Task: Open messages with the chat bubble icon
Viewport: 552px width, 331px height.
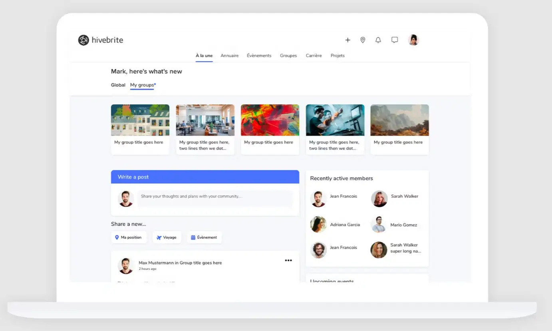Action: tap(395, 40)
